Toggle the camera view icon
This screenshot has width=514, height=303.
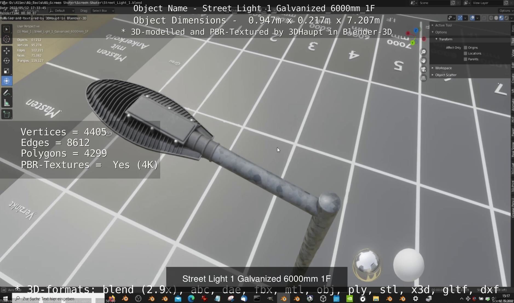pos(424,69)
